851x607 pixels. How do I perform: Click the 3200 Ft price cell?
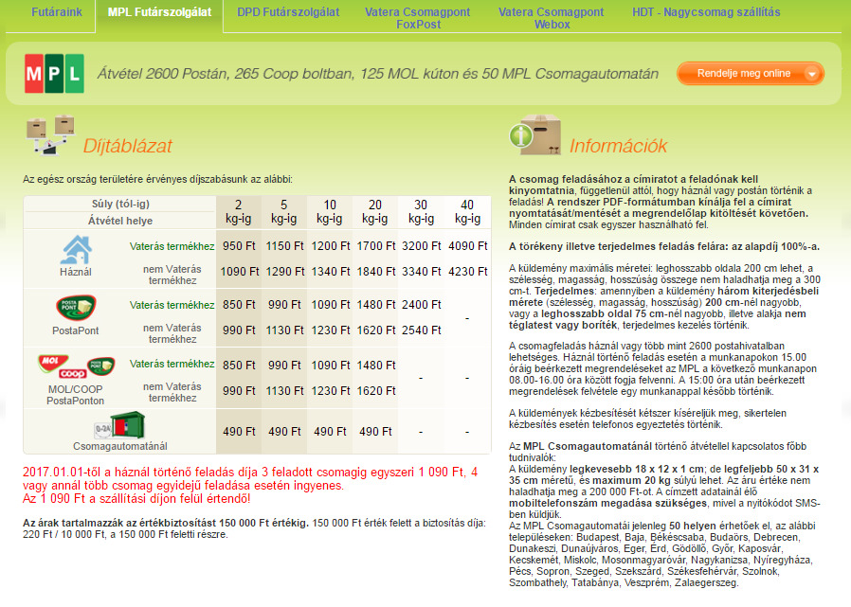[x=421, y=245]
